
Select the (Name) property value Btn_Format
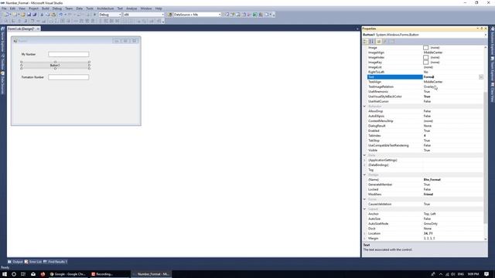(432, 180)
